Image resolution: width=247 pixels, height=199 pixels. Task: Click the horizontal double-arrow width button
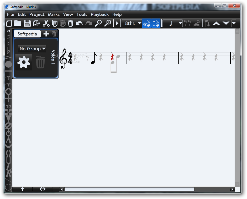click(43, 189)
